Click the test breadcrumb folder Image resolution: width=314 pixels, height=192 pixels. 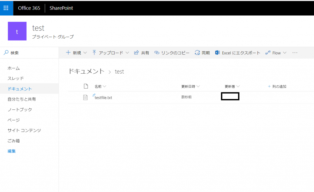[119, 72]
